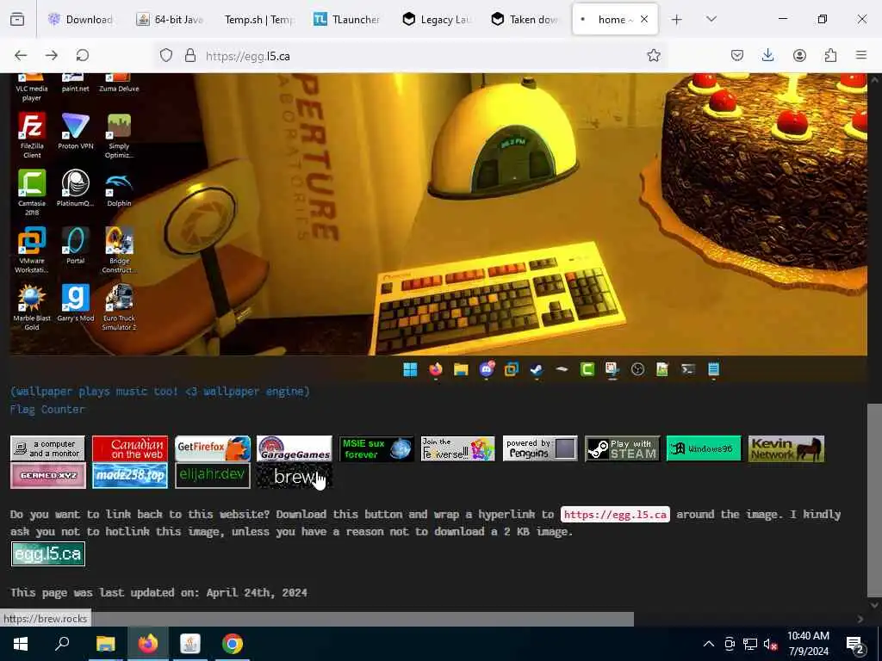Open the tracking protection shield panel
882x661 pixels.
(166, 55)
